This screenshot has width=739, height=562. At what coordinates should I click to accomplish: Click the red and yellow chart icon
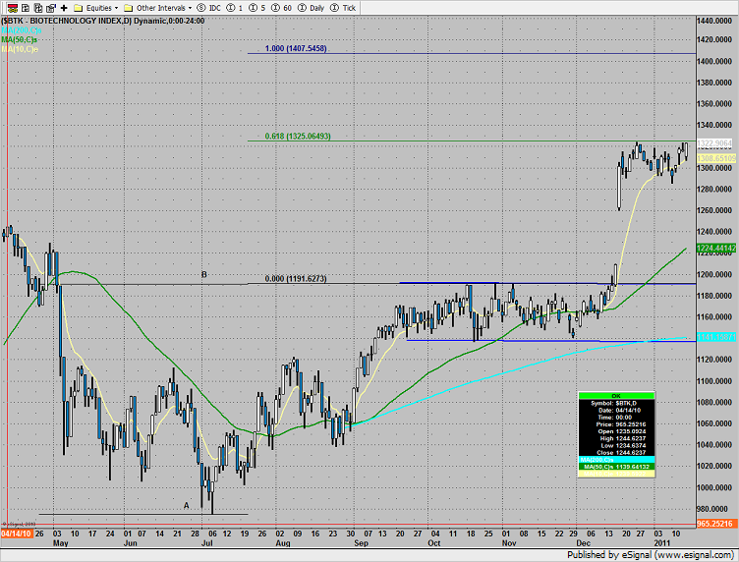pos(13,8)
